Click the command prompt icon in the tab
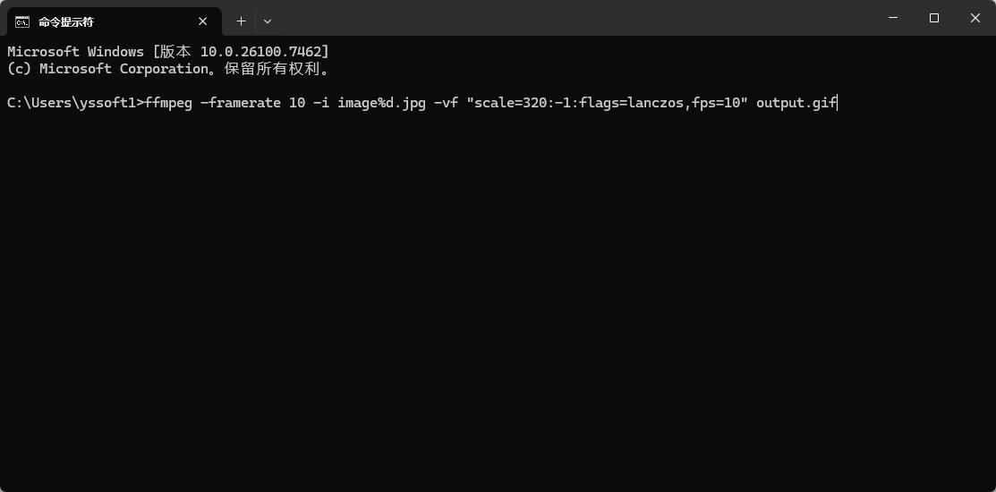Image resolution: width=996 pixels, height=492 pixels. pos(22,21)
